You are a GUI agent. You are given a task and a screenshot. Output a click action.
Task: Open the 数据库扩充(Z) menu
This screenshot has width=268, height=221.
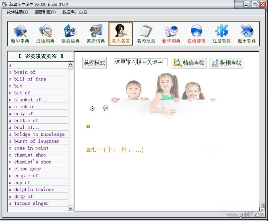[x=74, y=12]
